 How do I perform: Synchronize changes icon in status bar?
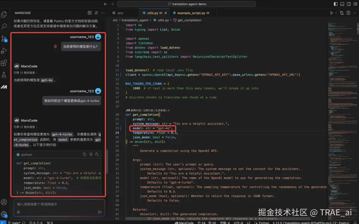(x=24, y=223)
